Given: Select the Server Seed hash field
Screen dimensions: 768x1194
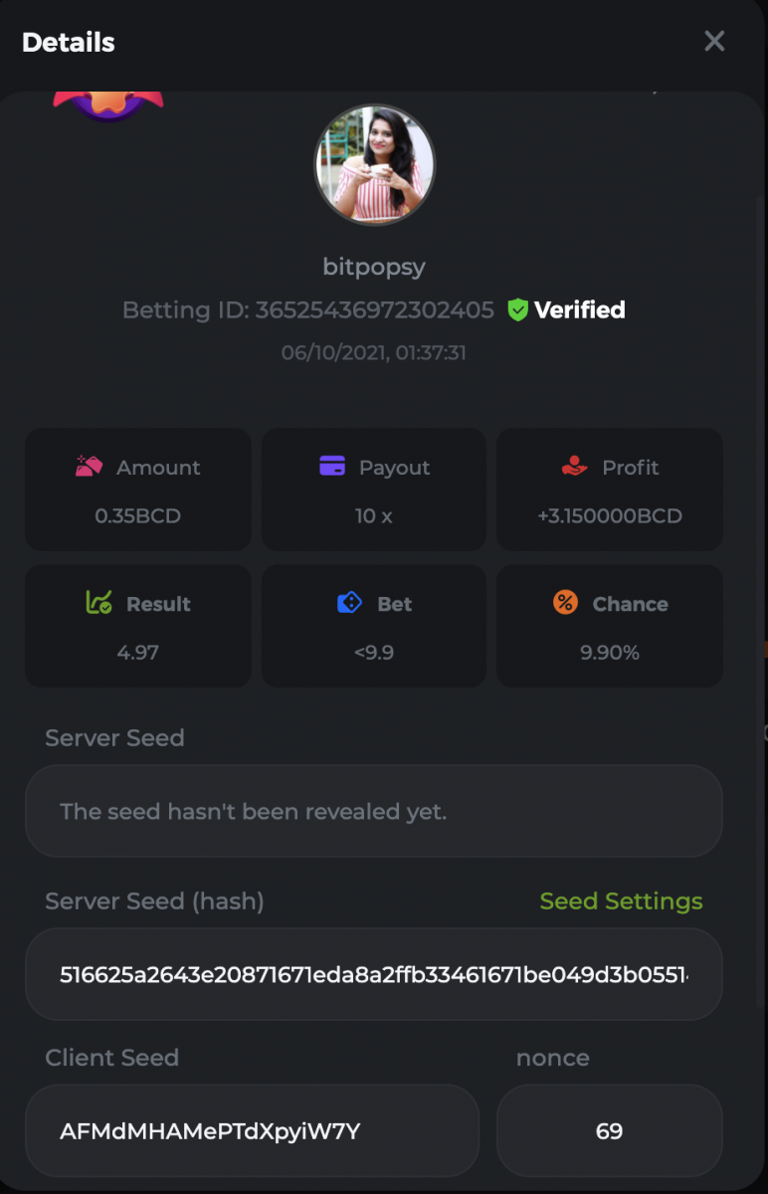Looking at the screenshot, I should click(374, 973).
